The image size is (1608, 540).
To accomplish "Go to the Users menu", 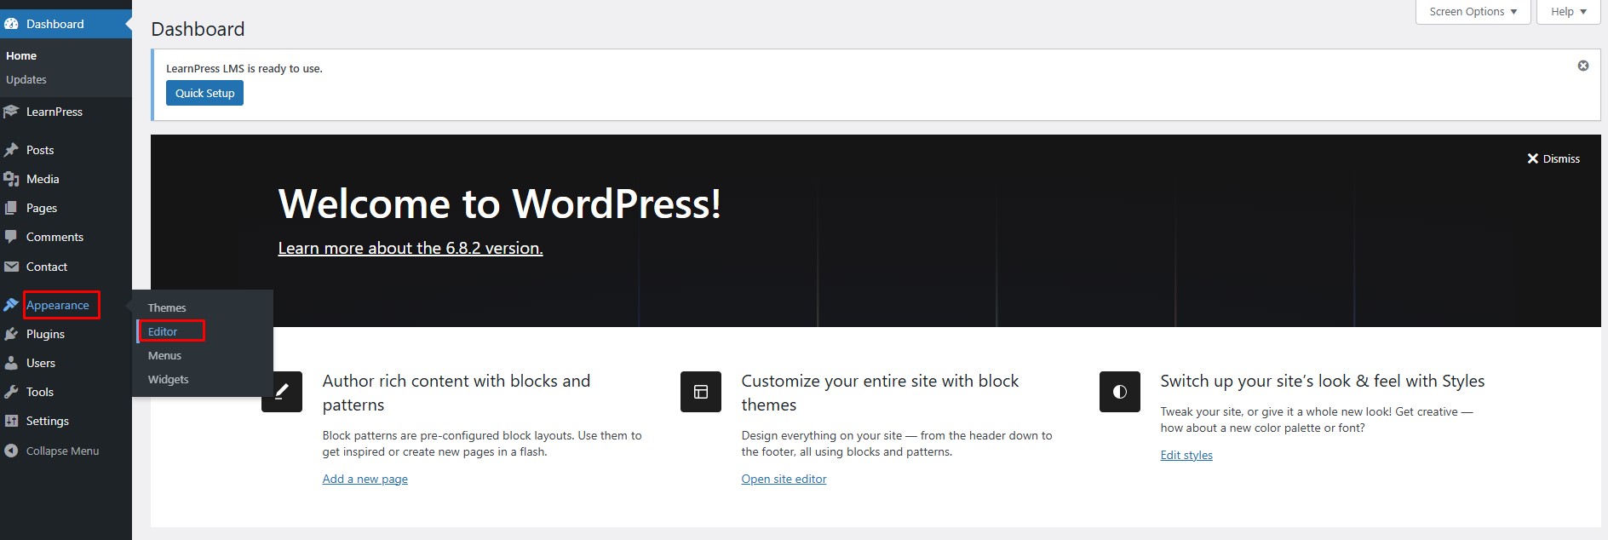I will coord(66,363).
